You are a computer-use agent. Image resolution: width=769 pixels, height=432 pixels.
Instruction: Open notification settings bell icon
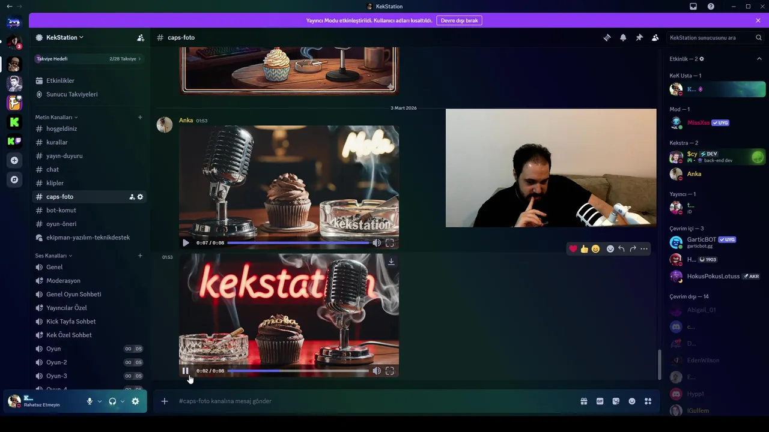pos(623,37)
